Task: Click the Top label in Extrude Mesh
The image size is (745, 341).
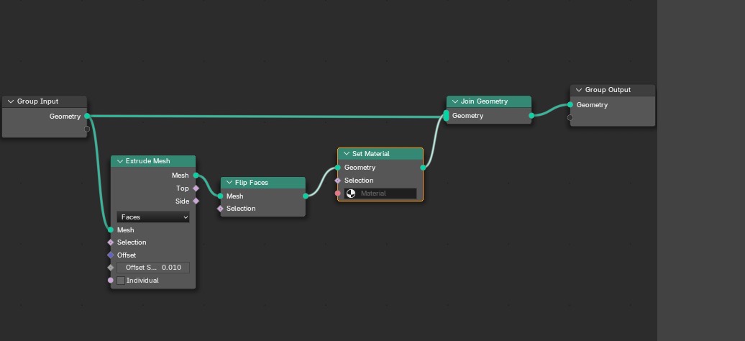Action: coord(183,188)
